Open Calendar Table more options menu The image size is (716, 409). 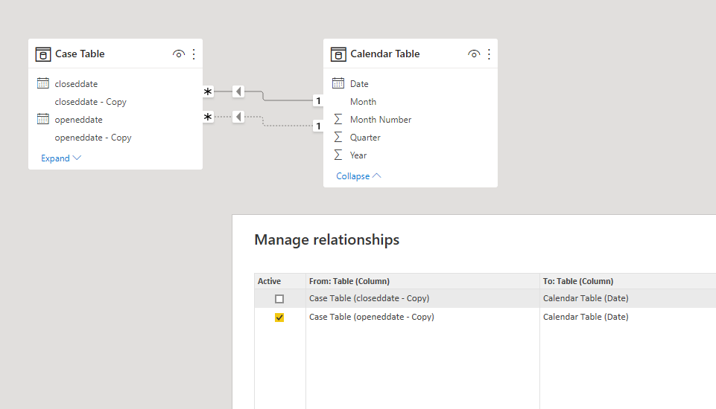(x=489, y=54)
